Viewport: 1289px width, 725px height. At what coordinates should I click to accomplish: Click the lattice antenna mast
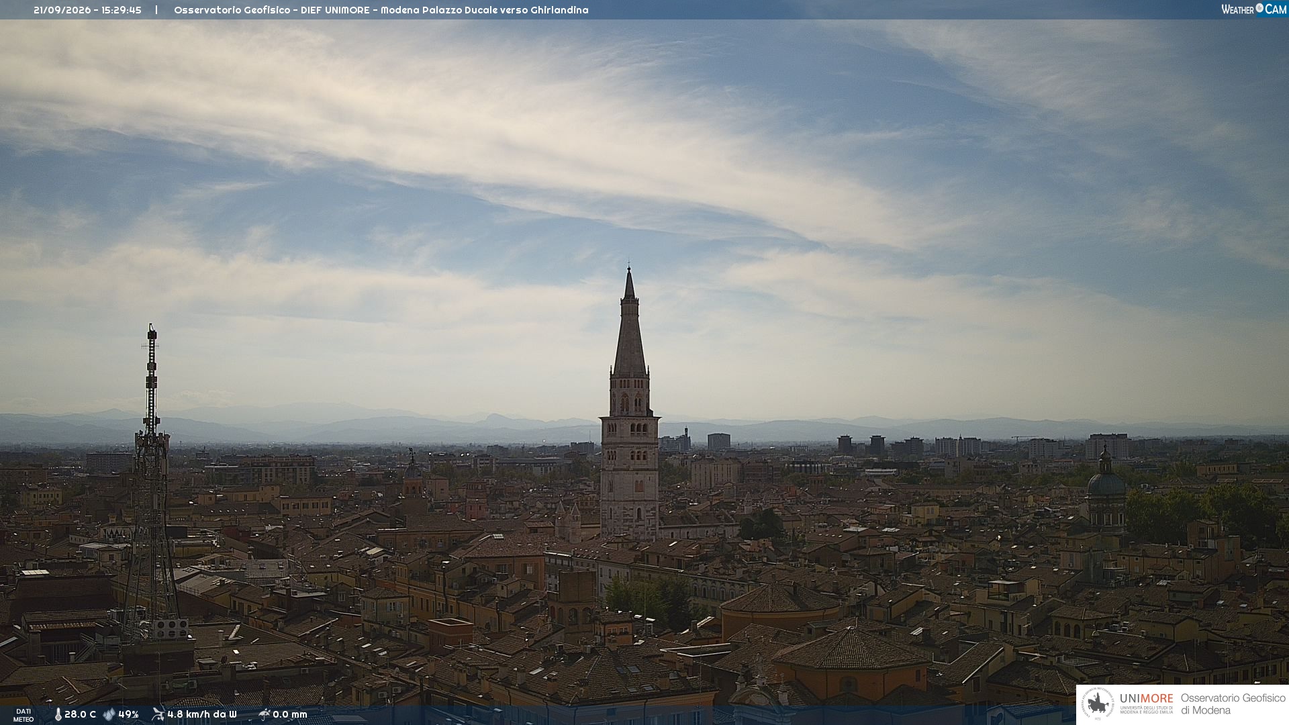click(x=152, y=480)
